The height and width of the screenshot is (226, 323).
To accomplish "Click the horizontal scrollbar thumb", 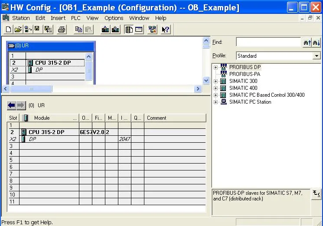I will (x=31, y=89).
